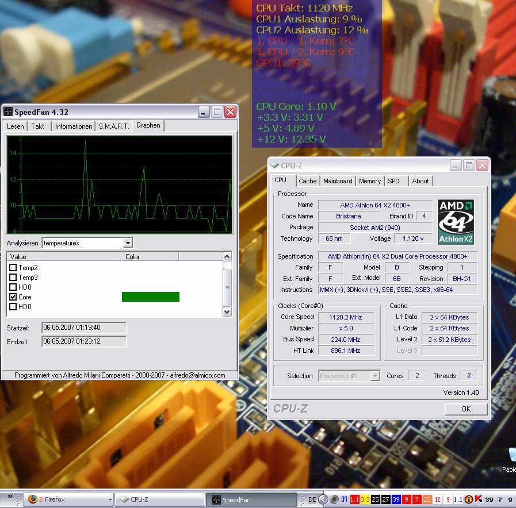The width and height of the screenshot is (516, 508).
Task: Click the white 9 tray icon with red digit
Action: tap(448, 499)
